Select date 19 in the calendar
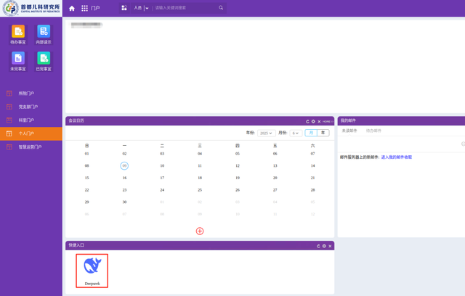 point(238,178)
